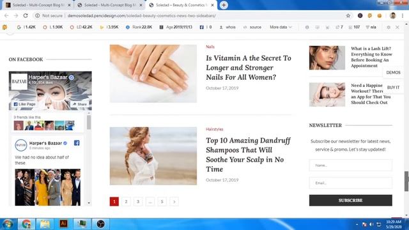
Task: Open File Explorer from the taskbar
Action: pos(45,224)
